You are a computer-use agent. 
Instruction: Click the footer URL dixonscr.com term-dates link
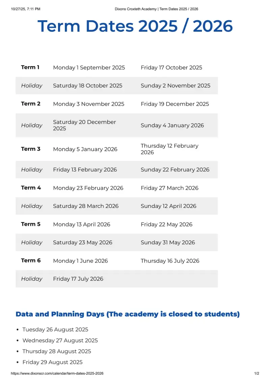(x=57, y=373)
